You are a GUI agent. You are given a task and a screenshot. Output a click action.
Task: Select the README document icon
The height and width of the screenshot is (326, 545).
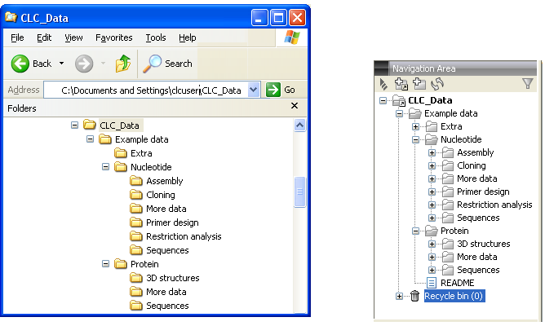[432, 283]
